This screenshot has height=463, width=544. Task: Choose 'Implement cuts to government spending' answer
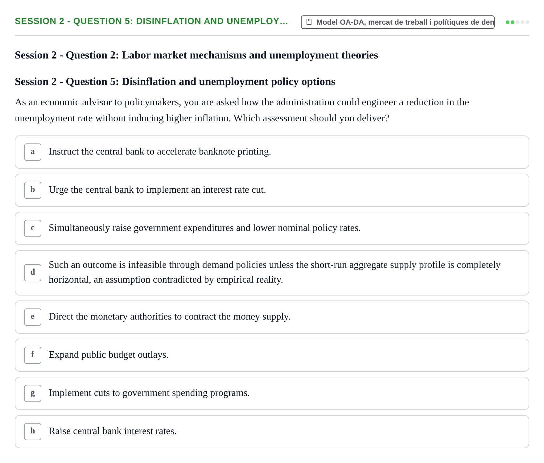click(x=149, y=393)
